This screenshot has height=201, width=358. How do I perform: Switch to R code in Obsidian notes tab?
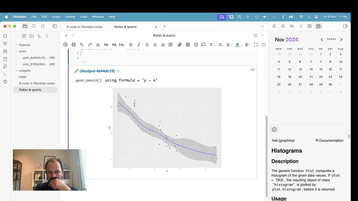(84, 27)
